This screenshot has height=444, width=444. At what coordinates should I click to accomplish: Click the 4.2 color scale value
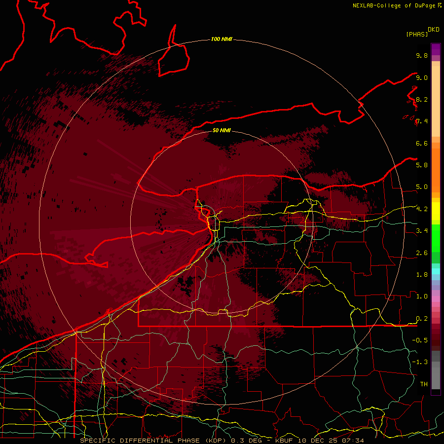tap(422, 209)
